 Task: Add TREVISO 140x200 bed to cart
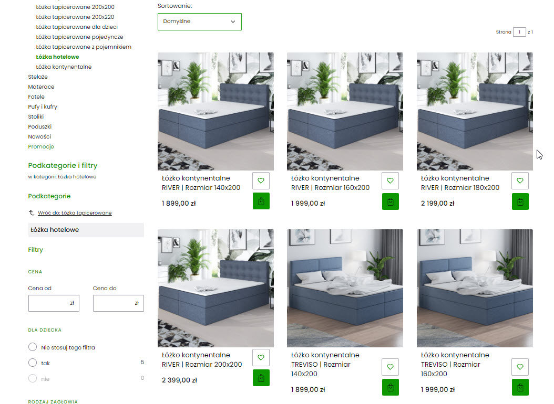(x=390, y=387)
